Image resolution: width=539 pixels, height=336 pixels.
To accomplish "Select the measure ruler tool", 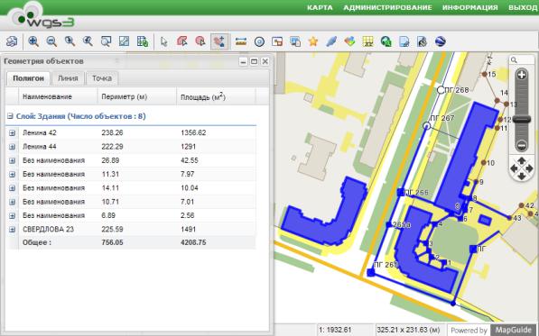I will pyautogui.click(x=241, y=41).
